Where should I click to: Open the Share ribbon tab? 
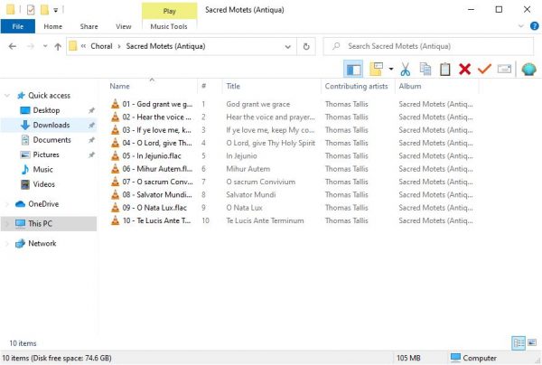89,26
